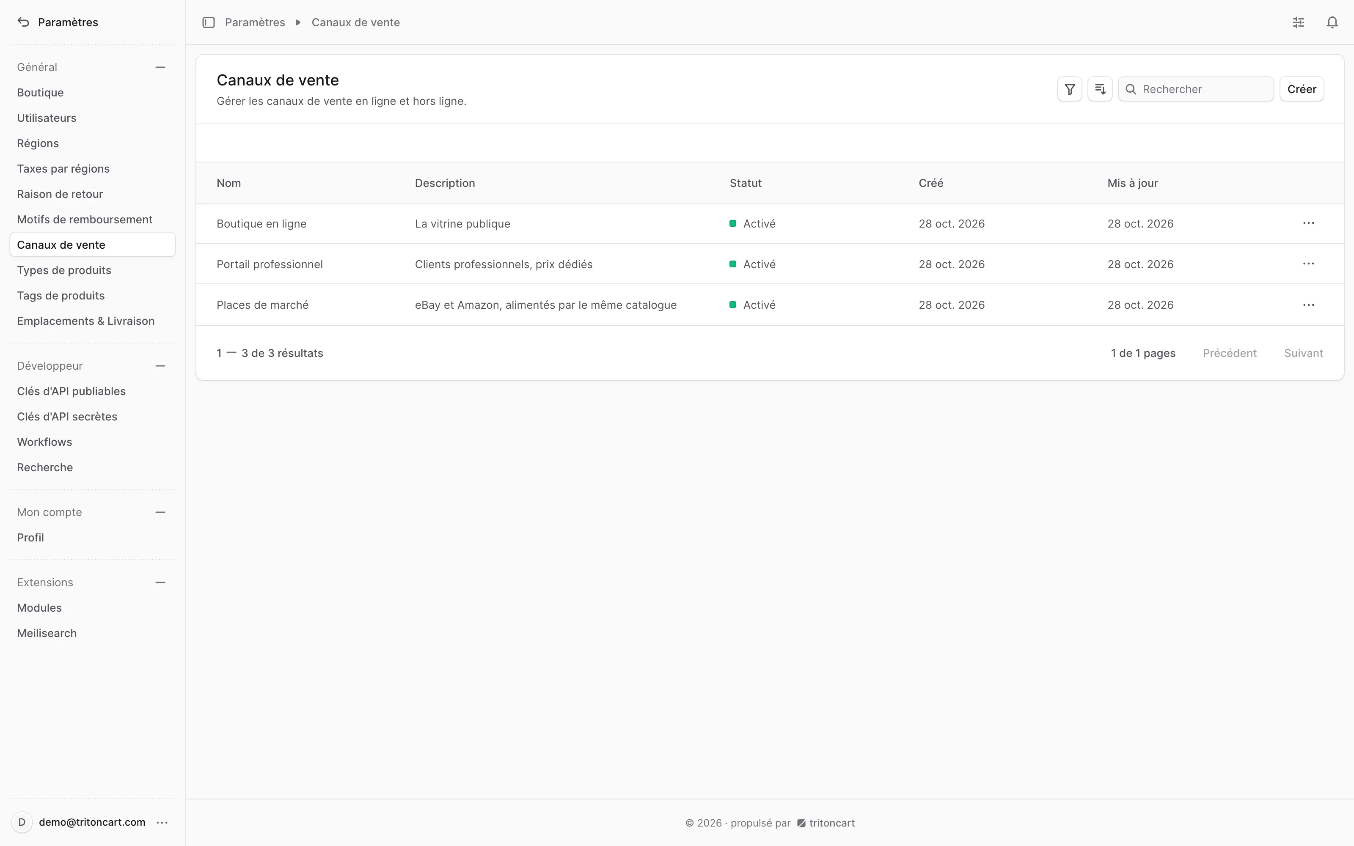Open Emplacements & Livraison

(92, 321)
